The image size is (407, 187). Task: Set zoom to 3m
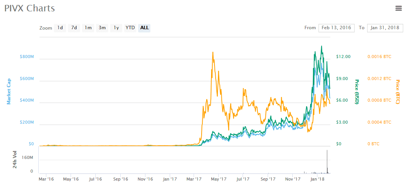[x=102, y=28]
